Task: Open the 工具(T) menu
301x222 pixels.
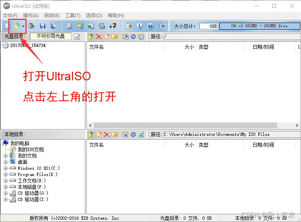Action: click(73, 16)
